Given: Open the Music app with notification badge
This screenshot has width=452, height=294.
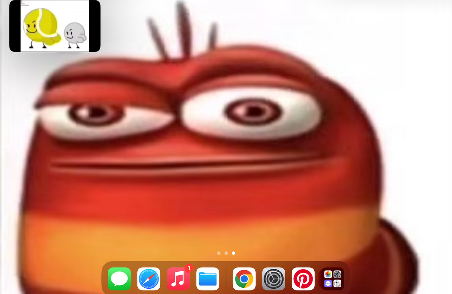Looking at the screenshot, I should [178, 279].
